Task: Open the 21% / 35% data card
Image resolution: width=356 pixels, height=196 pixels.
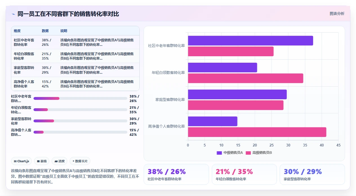Action: 244,174
